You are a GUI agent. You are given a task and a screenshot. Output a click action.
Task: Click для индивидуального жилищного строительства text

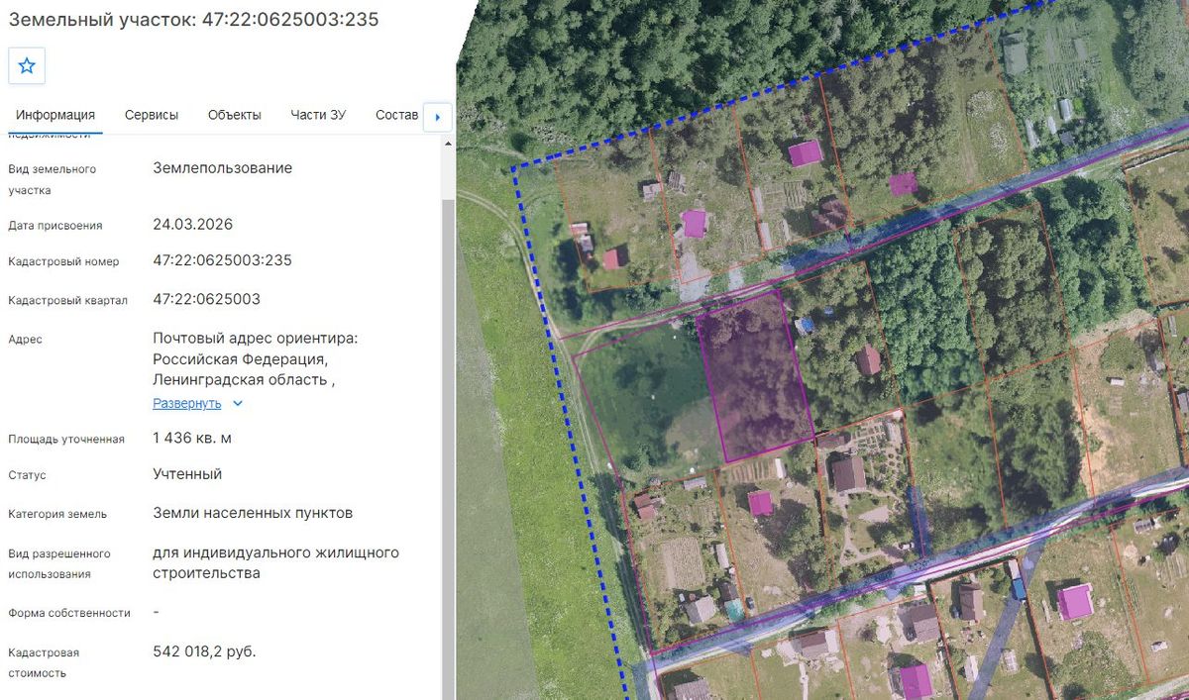275,562
